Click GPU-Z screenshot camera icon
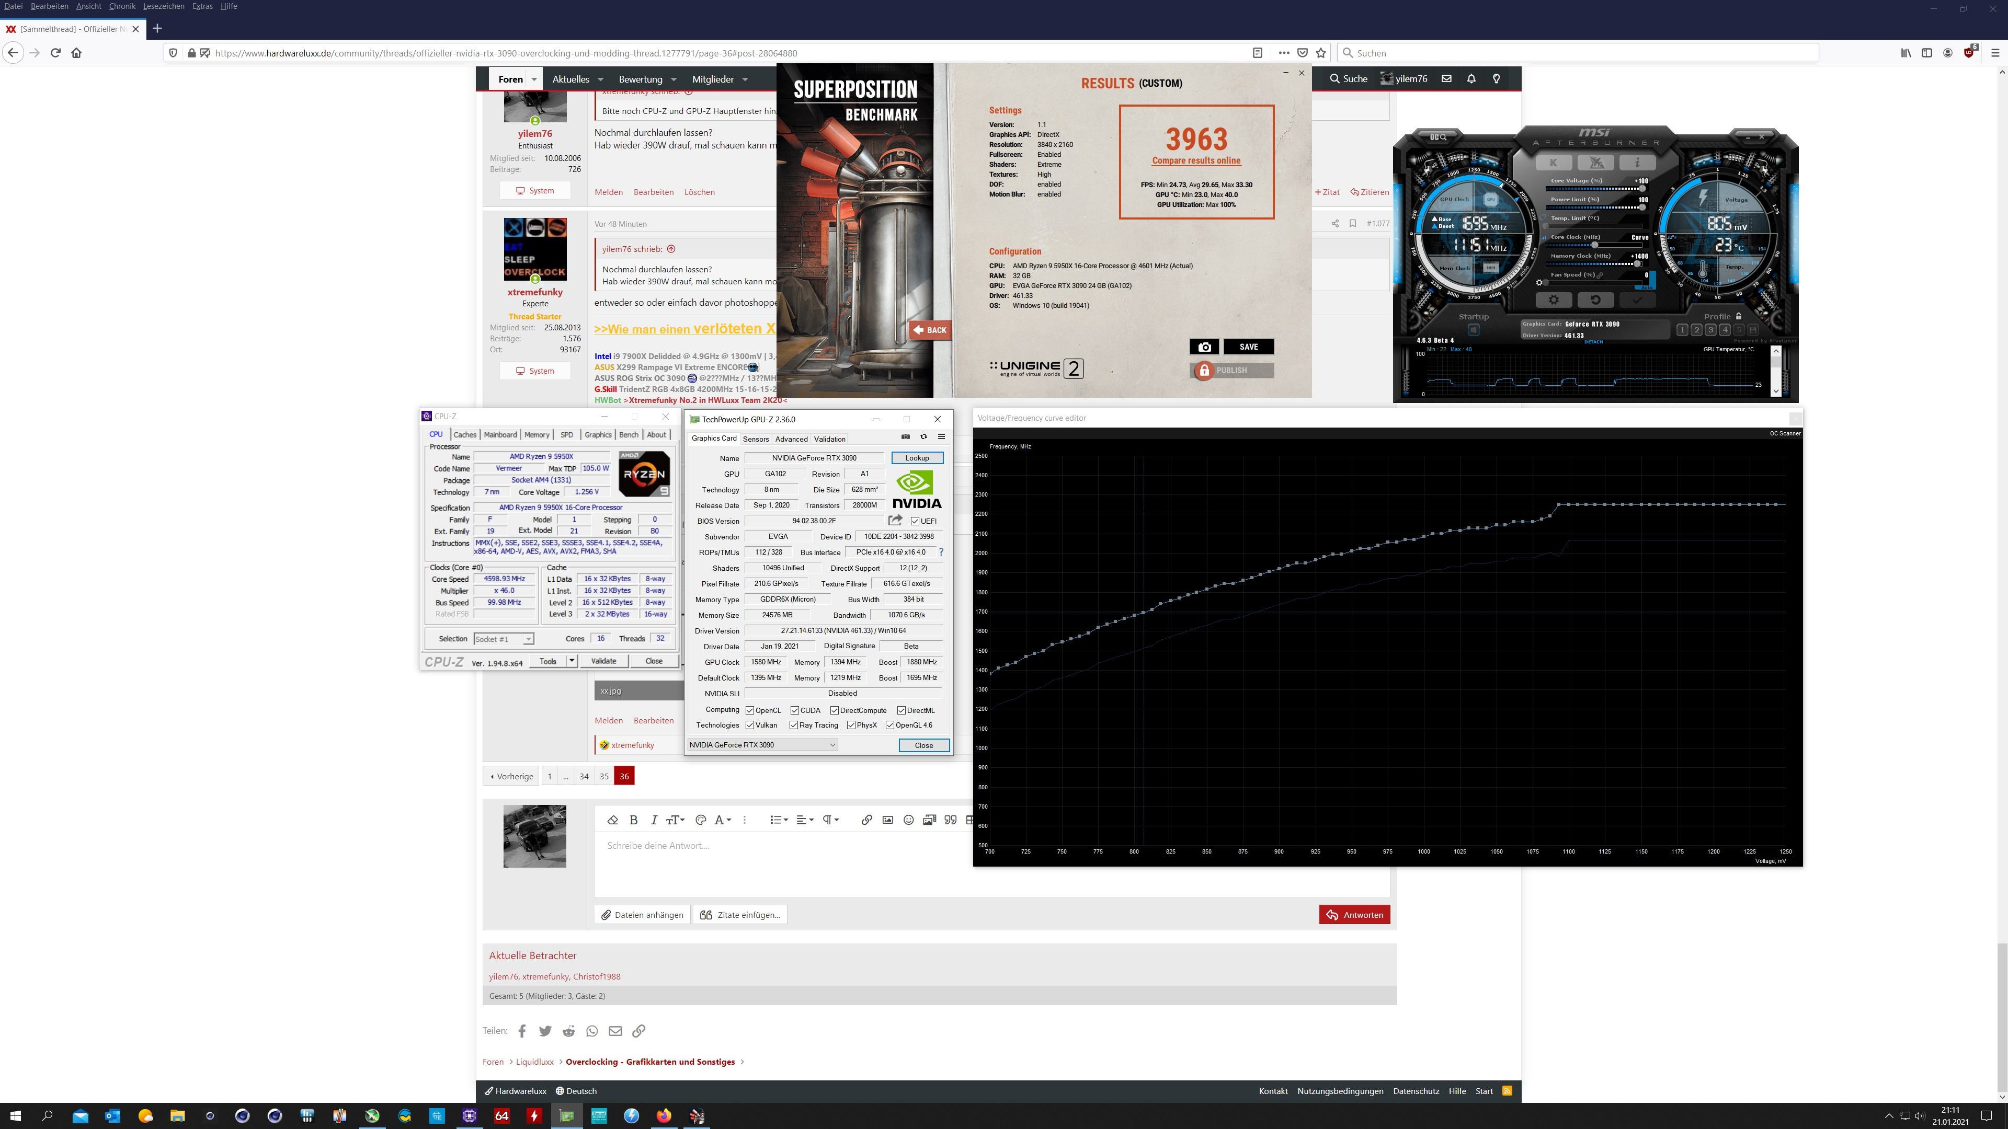Viewport: 2008px width, 1129px height. click(905, 436)
